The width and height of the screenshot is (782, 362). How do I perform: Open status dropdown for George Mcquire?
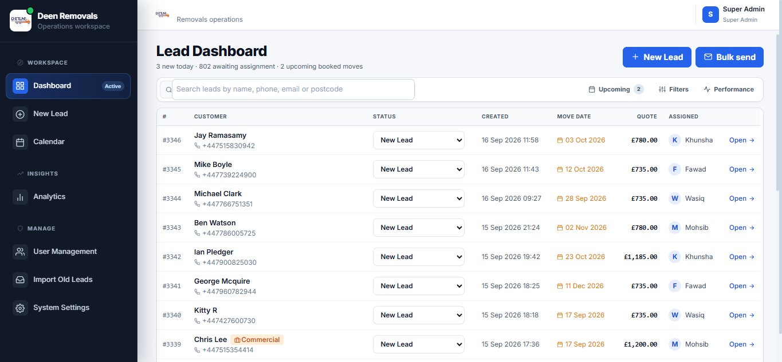(418, 286)
